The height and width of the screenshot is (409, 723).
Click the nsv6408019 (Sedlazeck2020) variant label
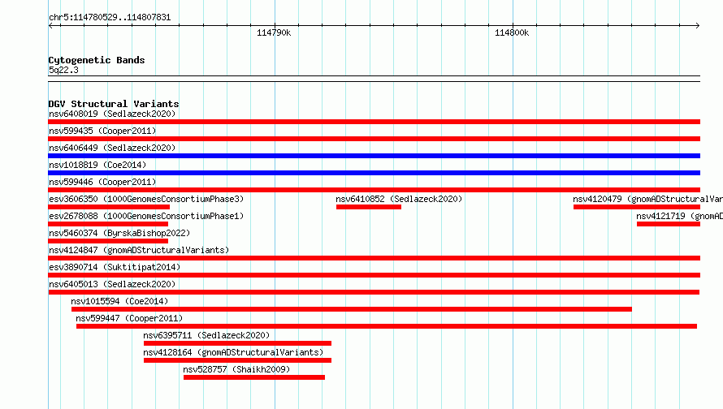coord(112,114)
